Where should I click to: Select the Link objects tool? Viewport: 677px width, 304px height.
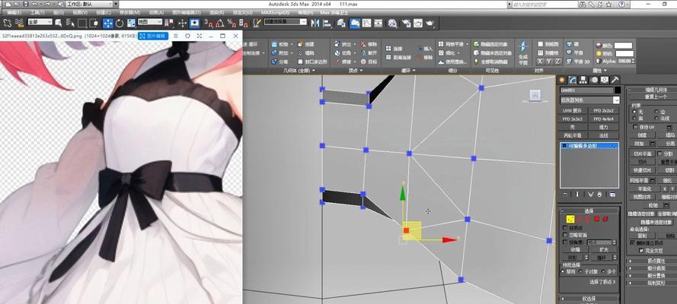8,22
